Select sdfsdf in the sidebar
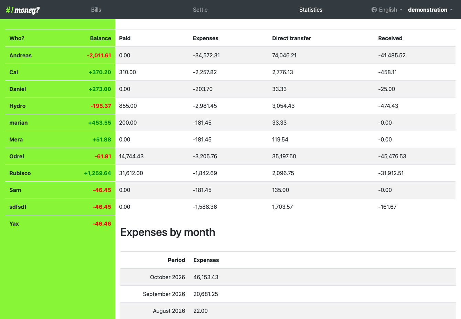This screenshot has width=461, height=319. click(x=18, y=207)
